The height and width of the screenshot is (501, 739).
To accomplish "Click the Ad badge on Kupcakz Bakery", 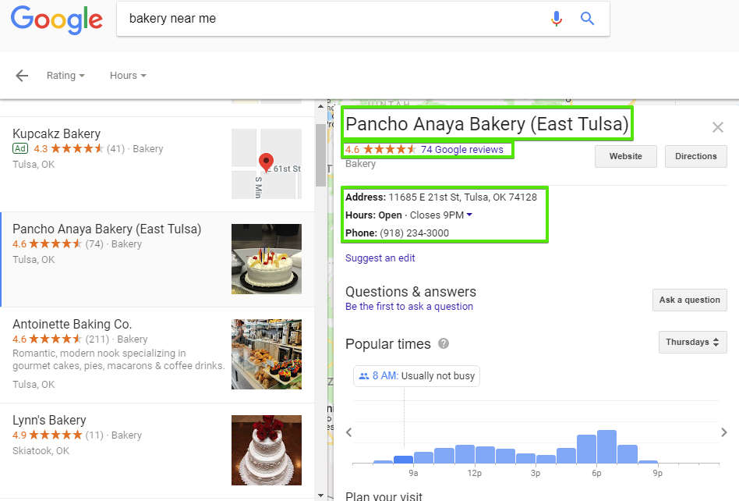I will point(20,148).
